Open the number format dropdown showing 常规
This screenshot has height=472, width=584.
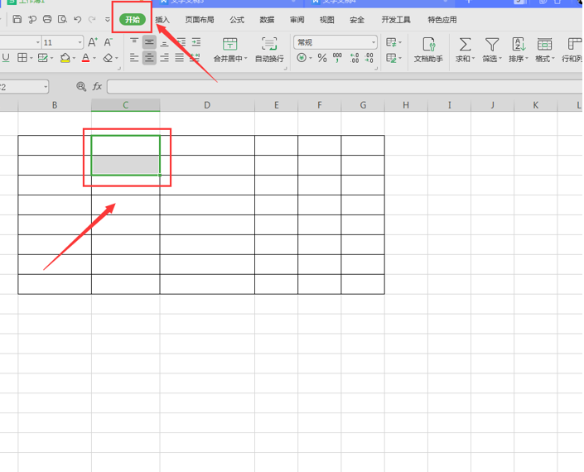click(x=335, y=42)
